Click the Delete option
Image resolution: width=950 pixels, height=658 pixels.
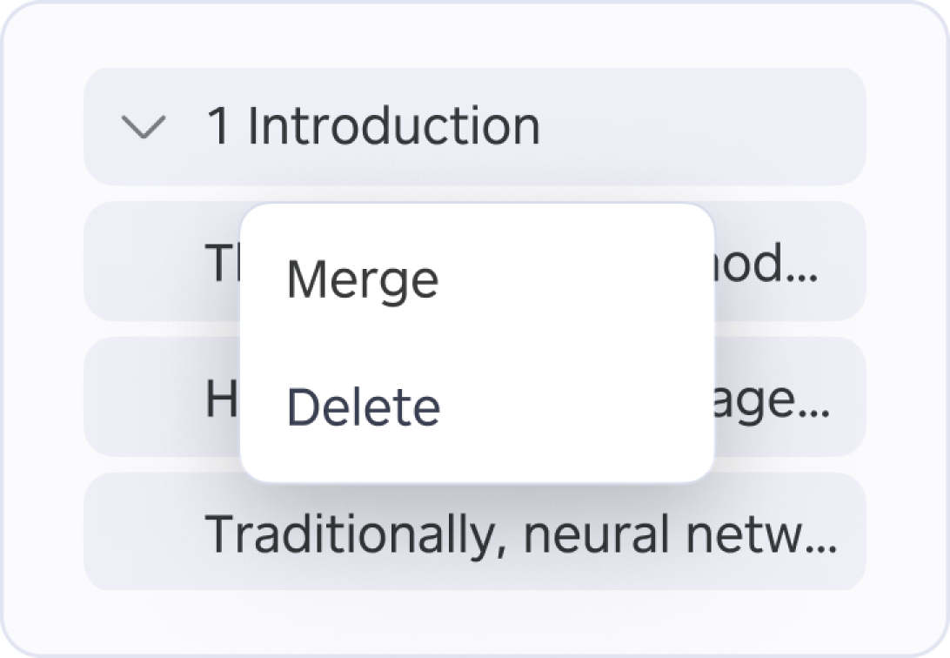click(364, 407)
